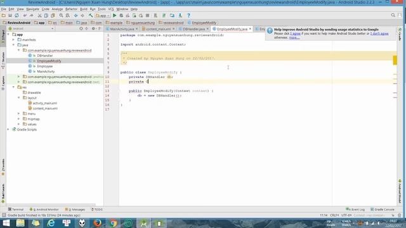Viewport: 406px width, 228px height.
Task: Click the Paste toolbar icon
Action: click(53, 15)
